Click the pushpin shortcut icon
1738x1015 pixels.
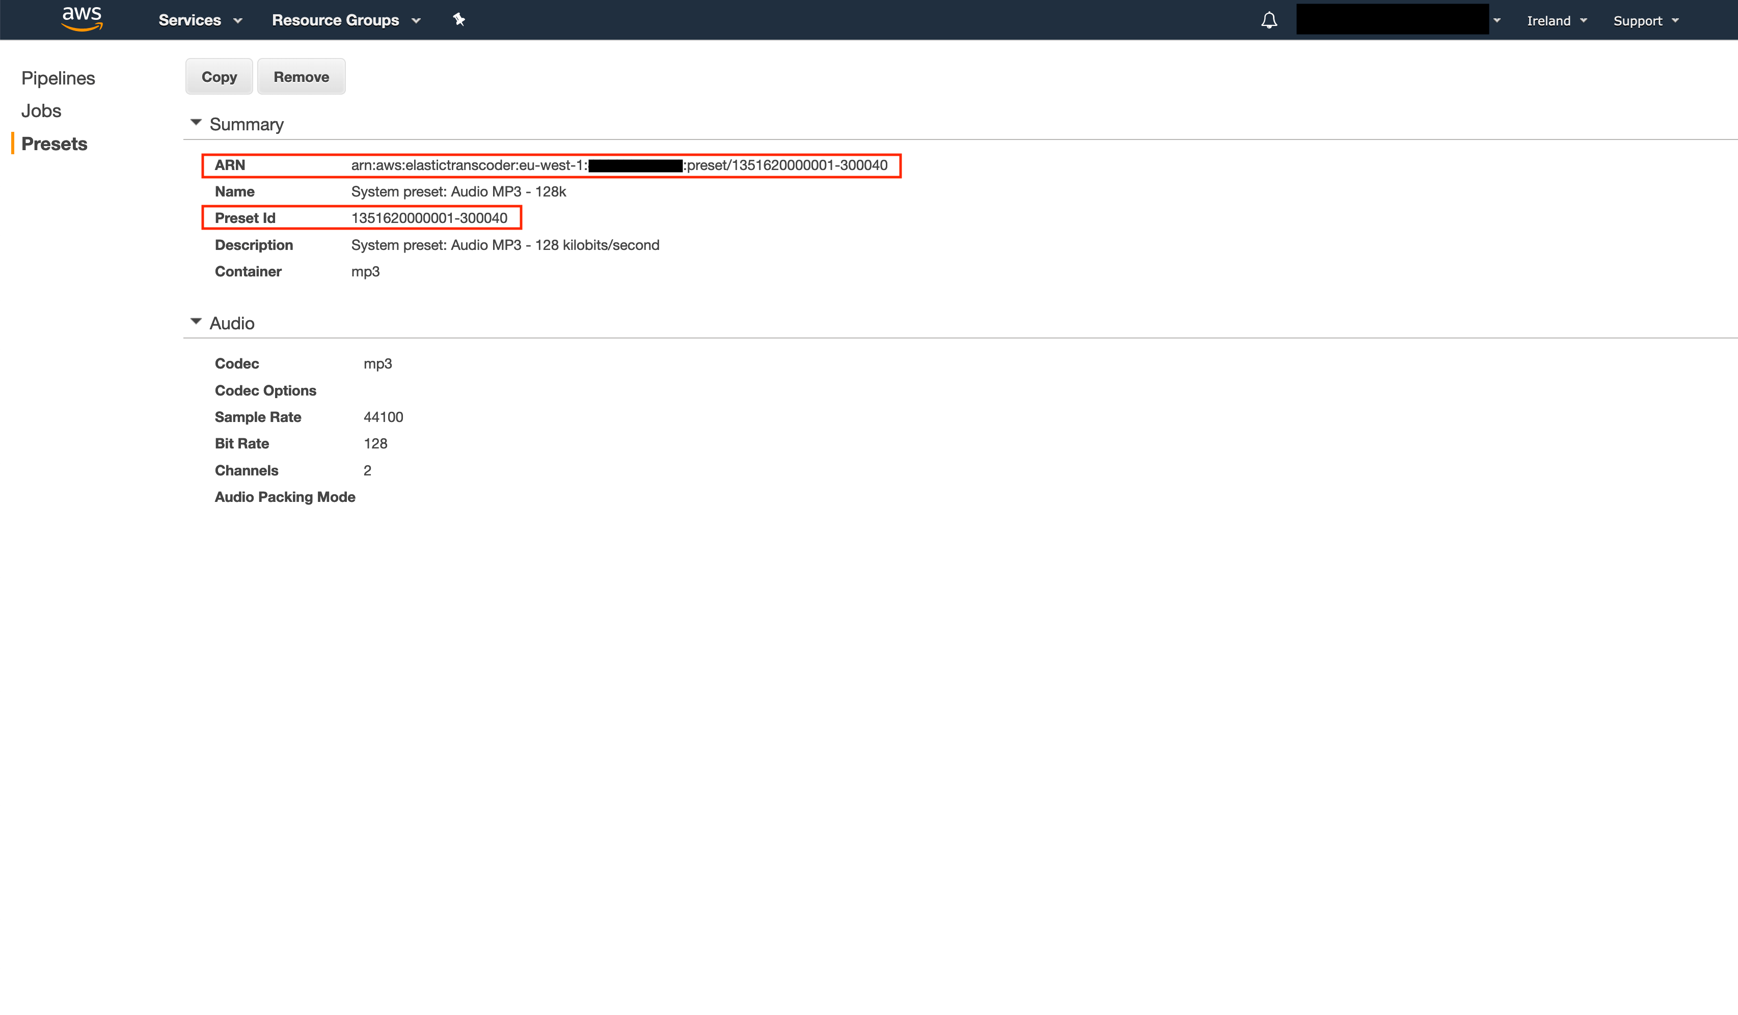click(458, 20)
